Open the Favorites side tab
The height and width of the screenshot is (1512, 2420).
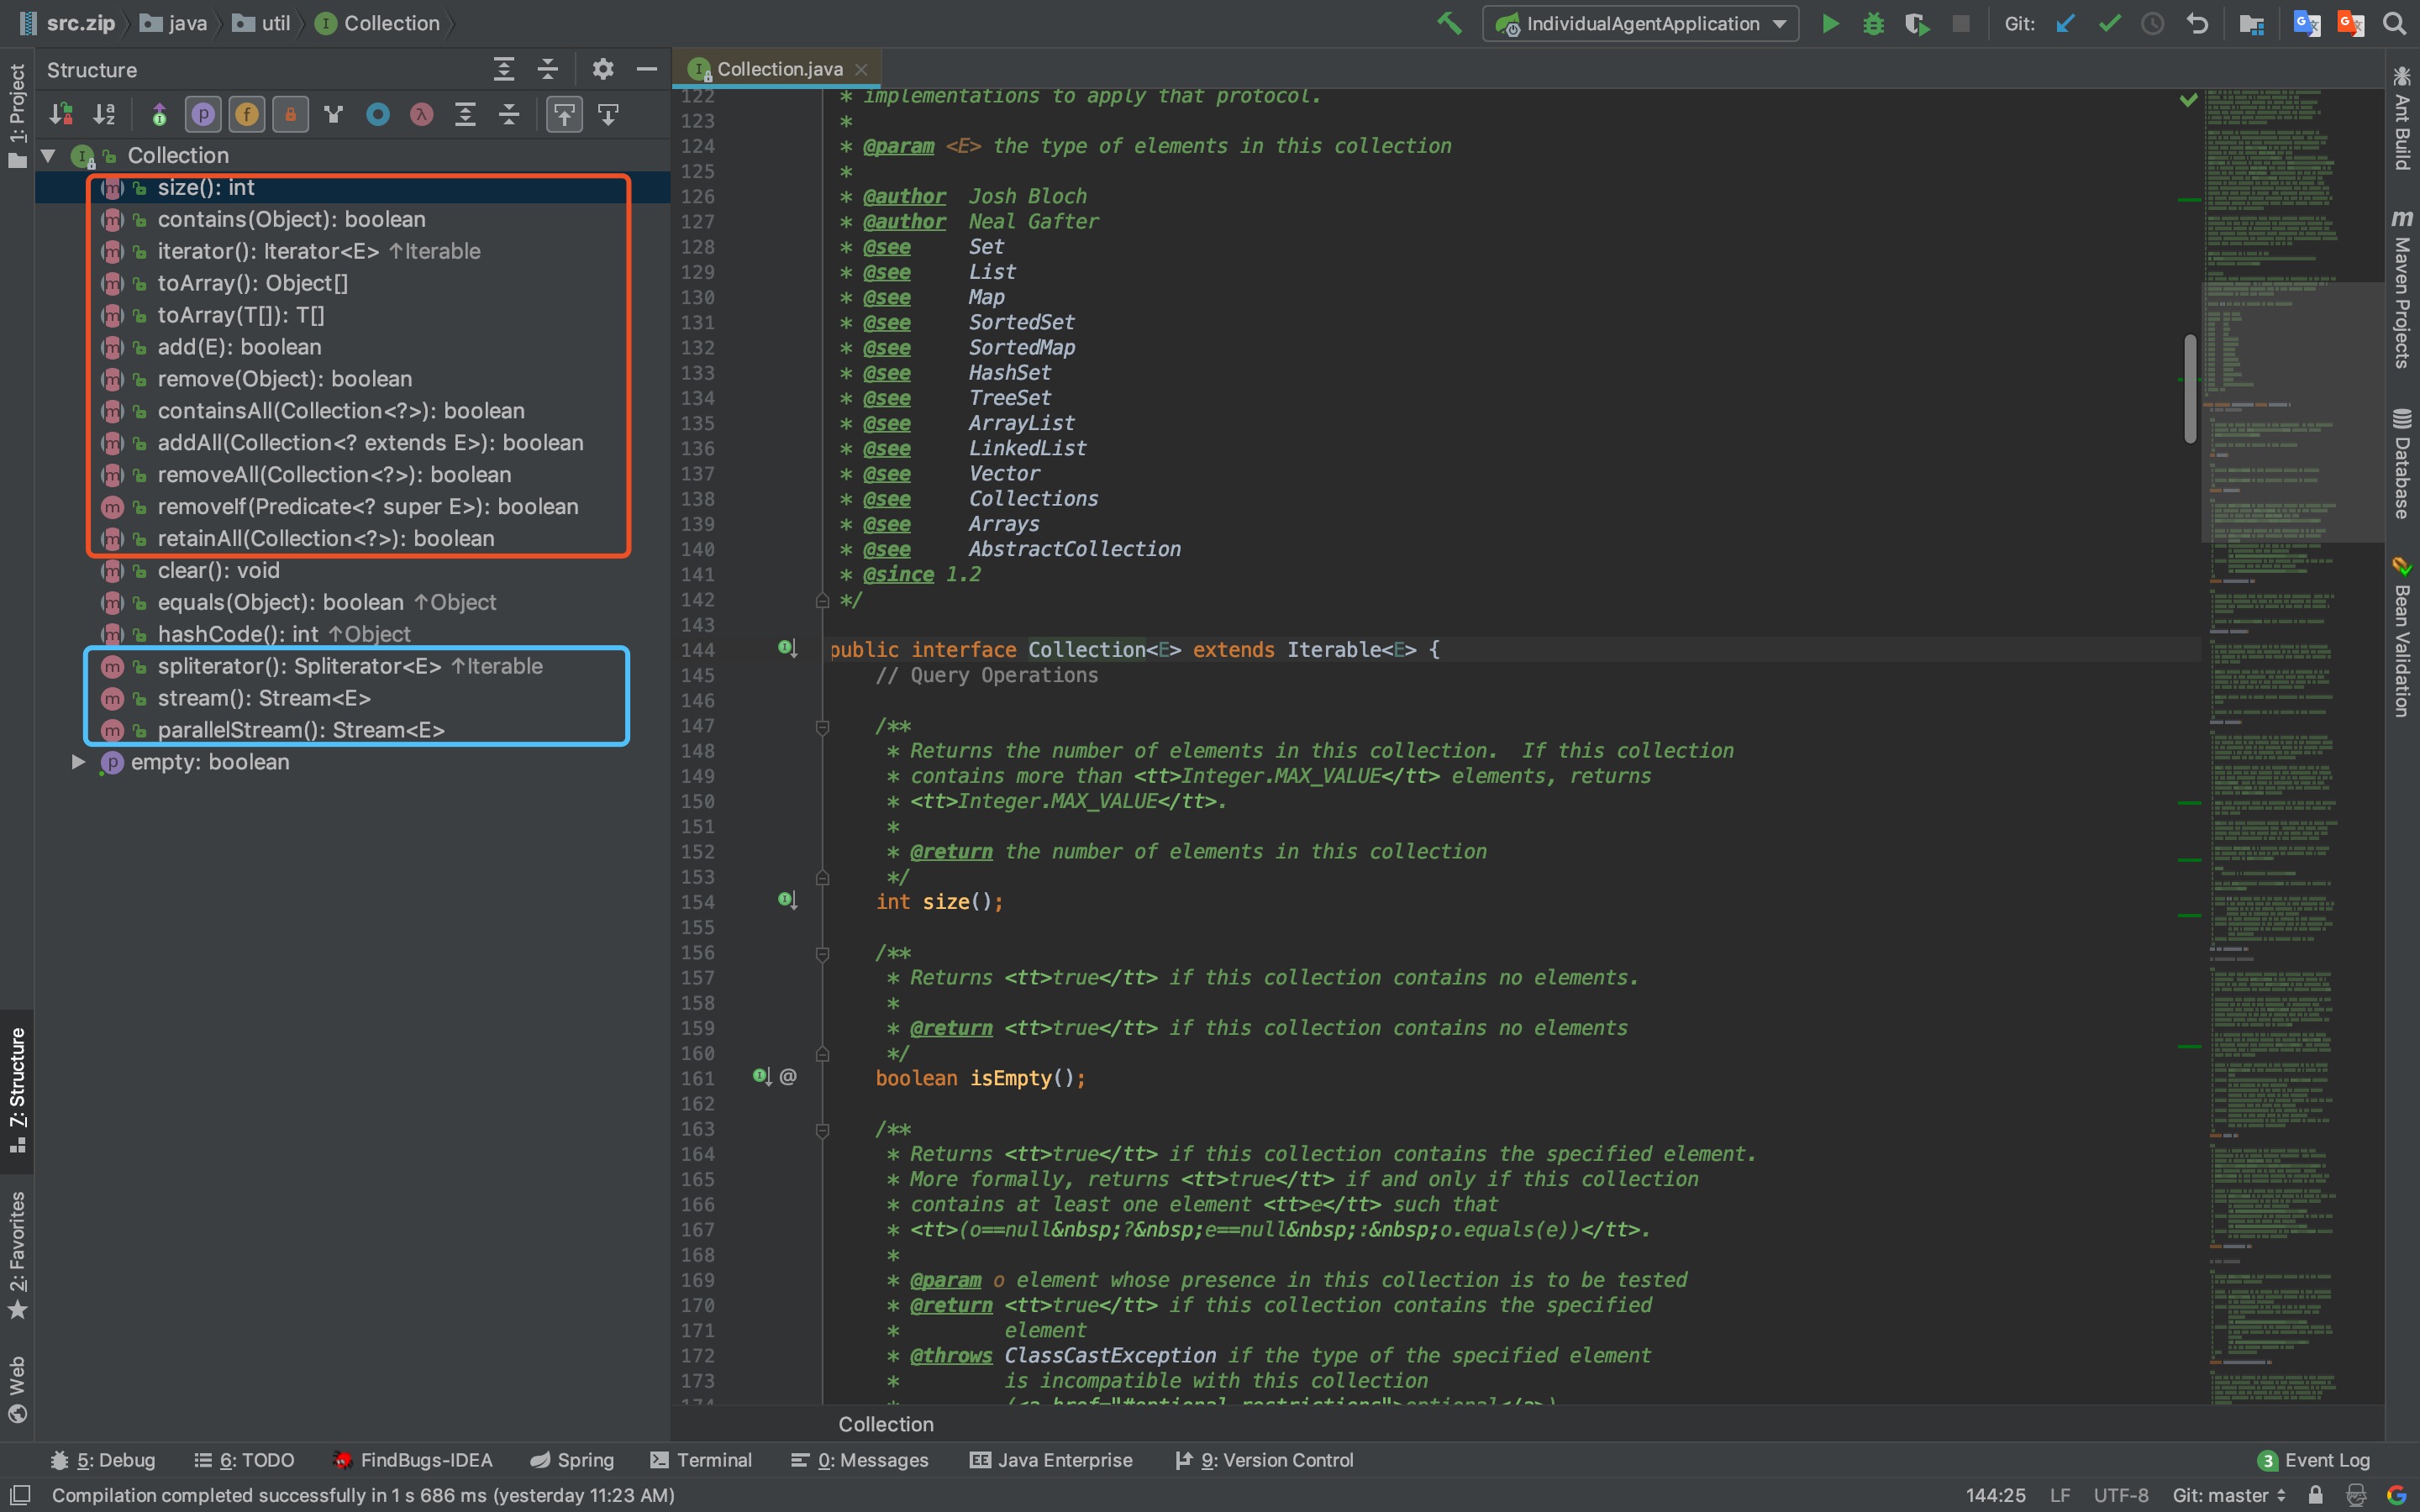click(17, 1255)
